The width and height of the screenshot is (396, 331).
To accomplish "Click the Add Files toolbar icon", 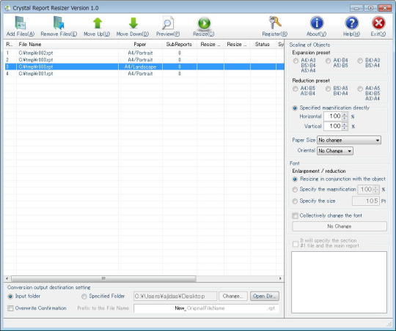I will coord(21,23).
